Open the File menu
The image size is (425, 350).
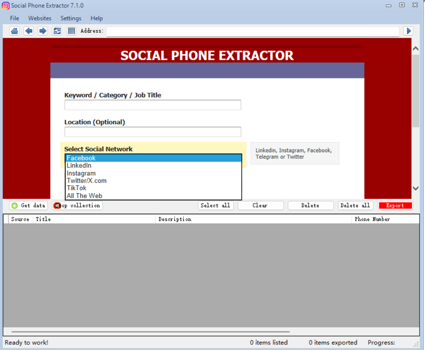coord(15,18)
